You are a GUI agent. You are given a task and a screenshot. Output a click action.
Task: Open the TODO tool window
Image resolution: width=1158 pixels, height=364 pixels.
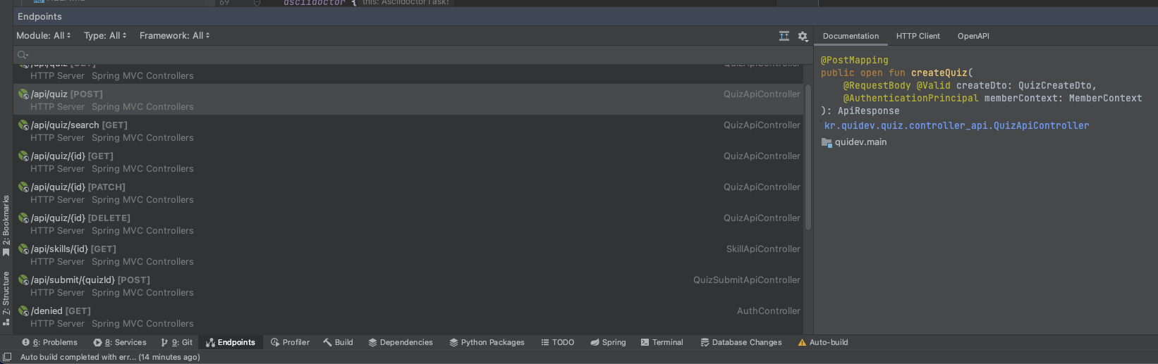pyautogui.click(x=557, y=343)
